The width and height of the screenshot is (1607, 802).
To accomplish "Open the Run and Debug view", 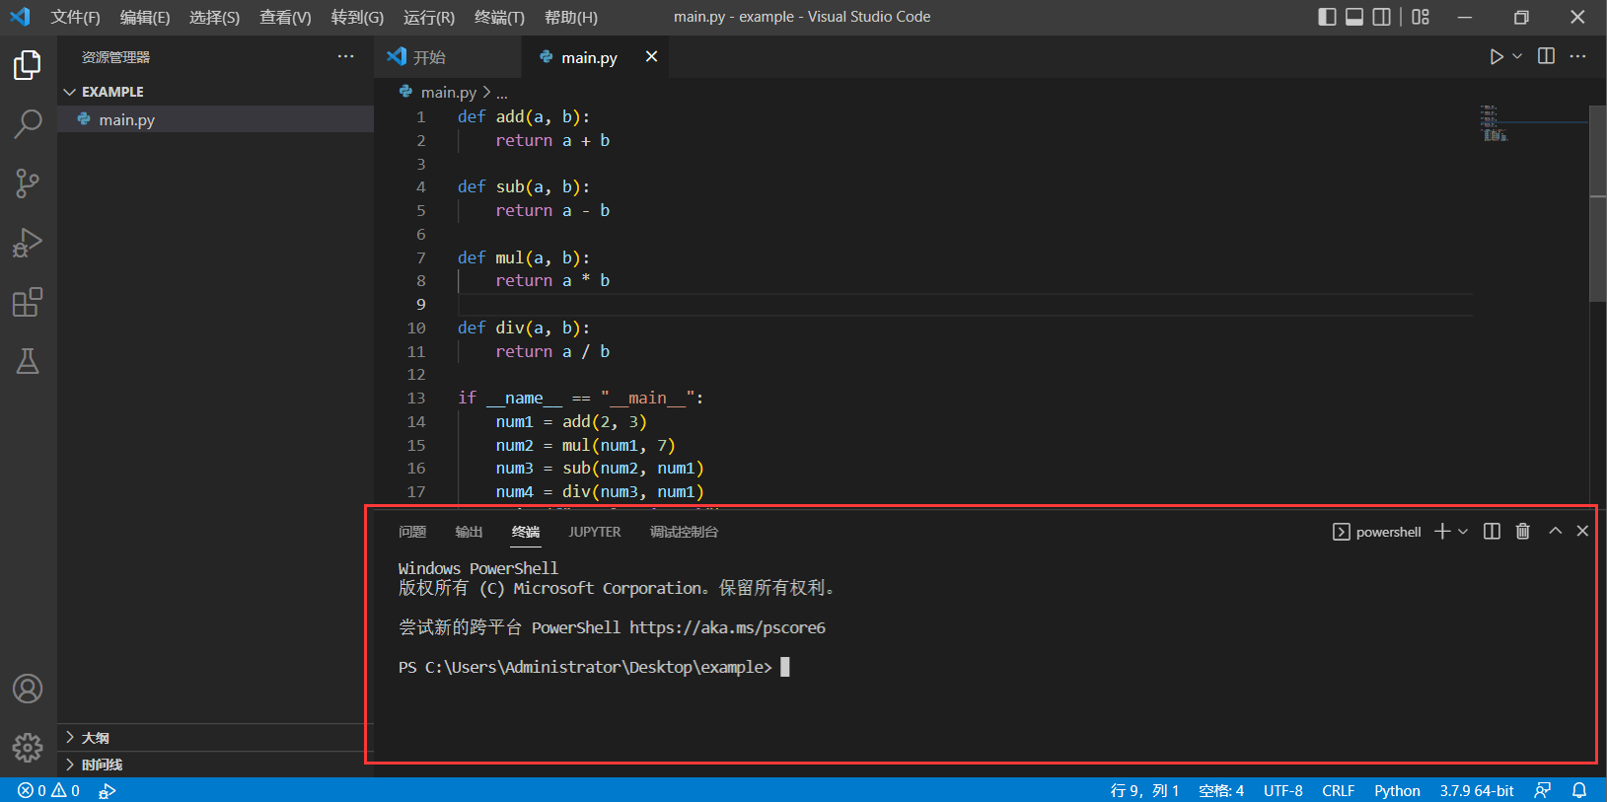I will click(x=28, y=243).
